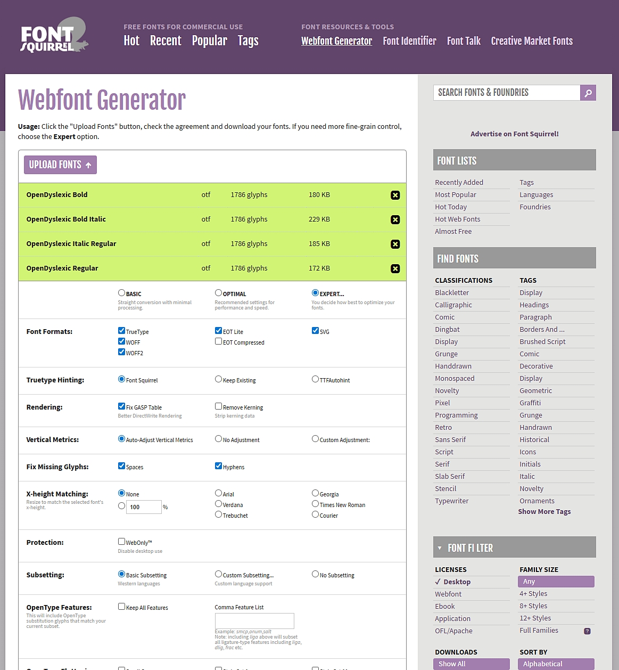Click the search magnifier icon

(x=588, y=93)
